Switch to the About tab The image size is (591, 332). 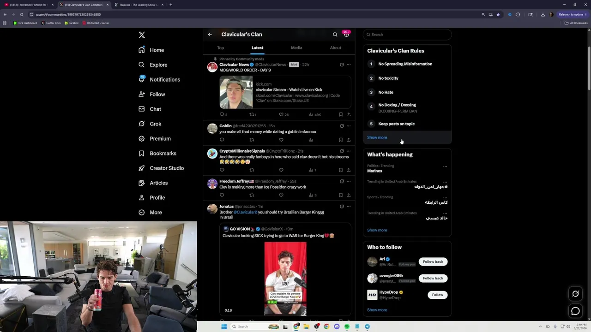click(335, 47)
